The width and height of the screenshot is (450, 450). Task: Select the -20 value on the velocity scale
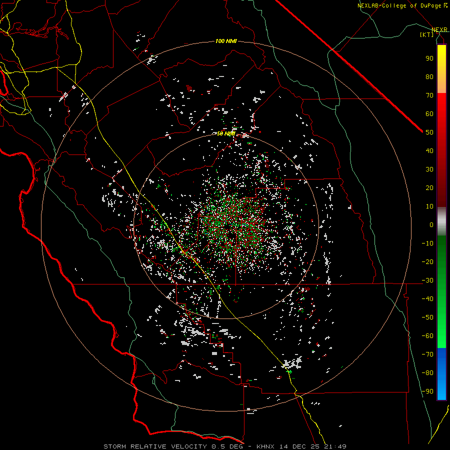click(427, 261)
